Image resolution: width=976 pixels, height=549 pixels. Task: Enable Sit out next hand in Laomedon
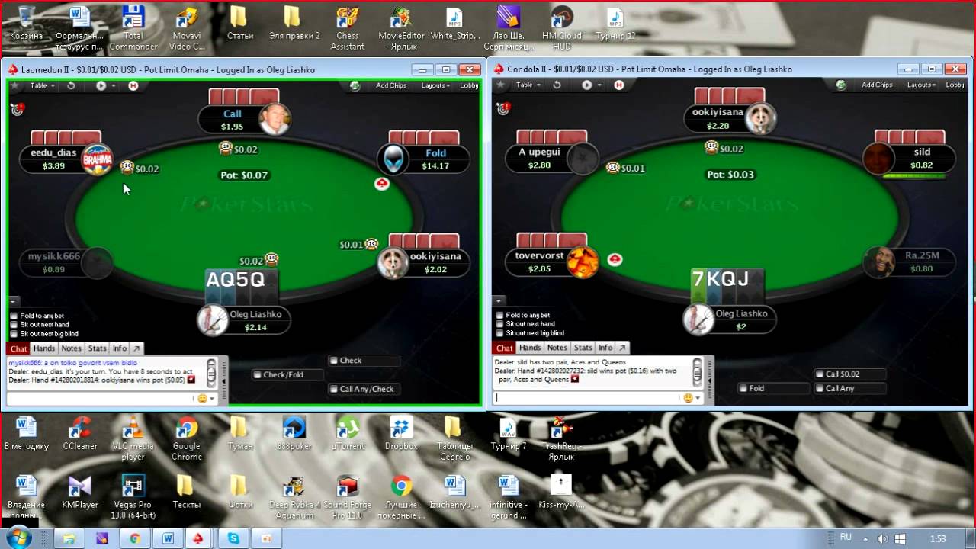(14, 325)
